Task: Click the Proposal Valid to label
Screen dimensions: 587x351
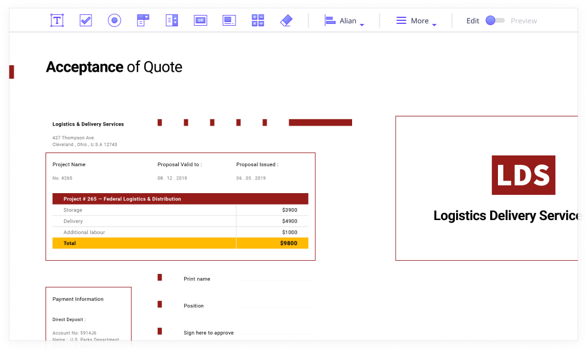Action: [x=179, y=164]
